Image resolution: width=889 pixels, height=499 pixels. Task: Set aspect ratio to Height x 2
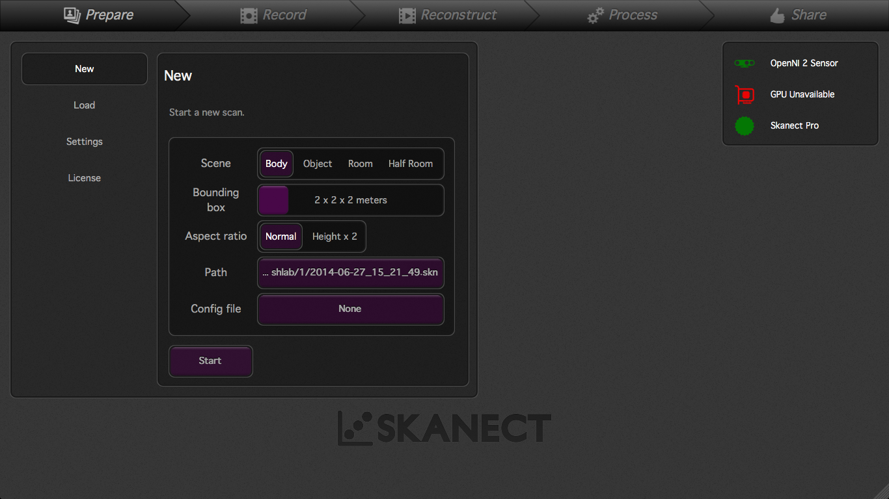(x=335, y=237)
